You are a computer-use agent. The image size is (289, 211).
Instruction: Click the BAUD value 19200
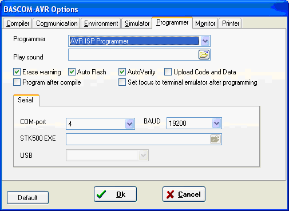click(x=177, y=124)
